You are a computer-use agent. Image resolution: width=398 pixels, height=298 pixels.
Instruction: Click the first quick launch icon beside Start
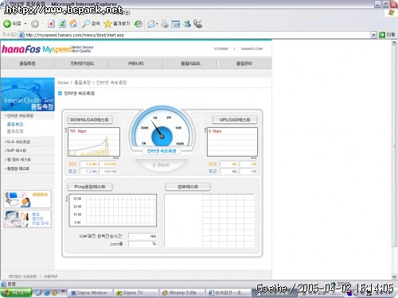tap(38, 292)
